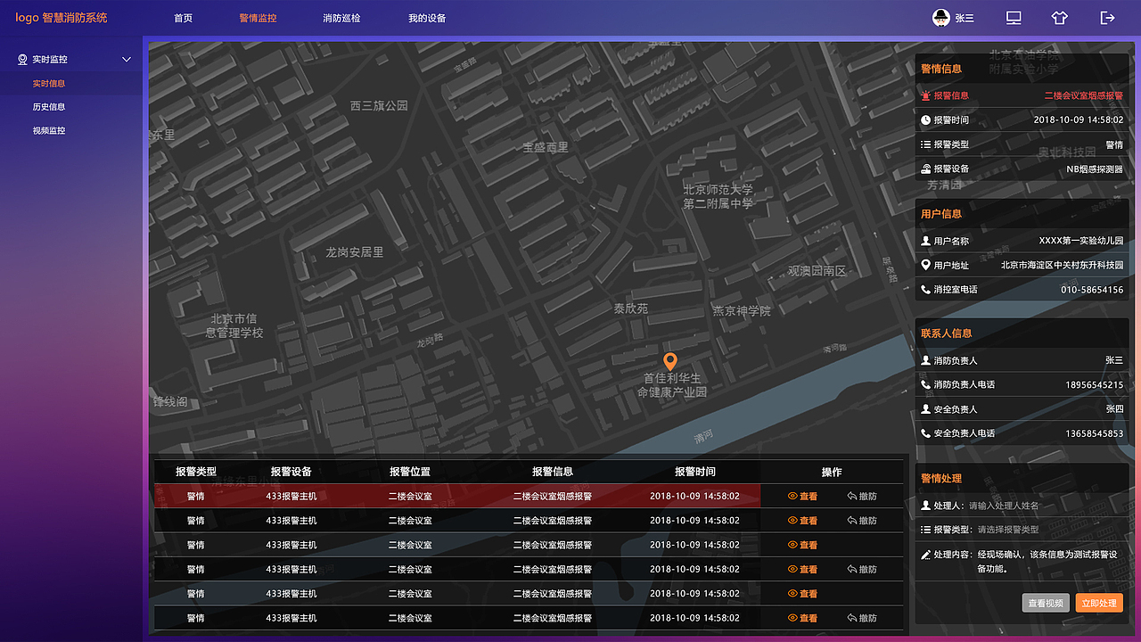The image size is (1141, 642).
Task: Click the 报警设备 column header in table
Action: 291,472
